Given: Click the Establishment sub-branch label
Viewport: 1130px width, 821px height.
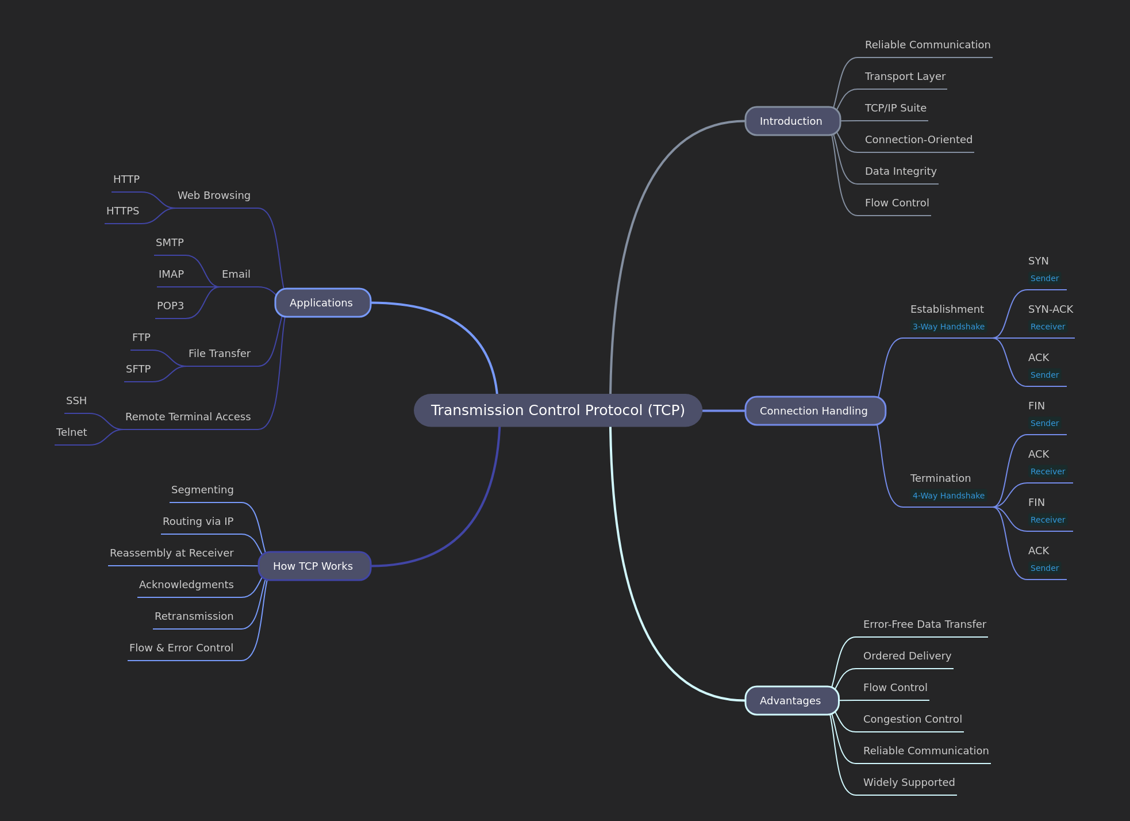Looking at the screenshot, I should 947,309.
